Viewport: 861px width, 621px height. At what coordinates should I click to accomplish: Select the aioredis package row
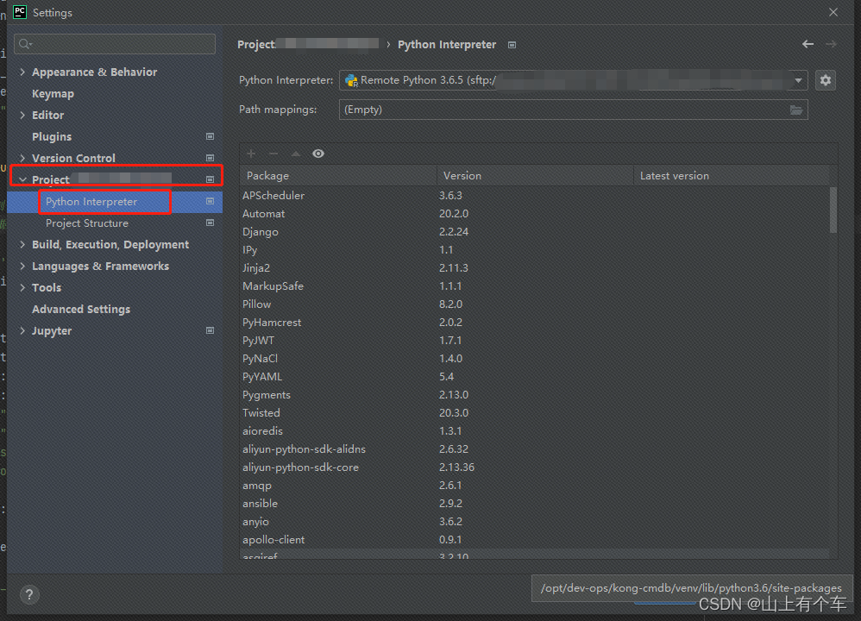tap(535, 431)
